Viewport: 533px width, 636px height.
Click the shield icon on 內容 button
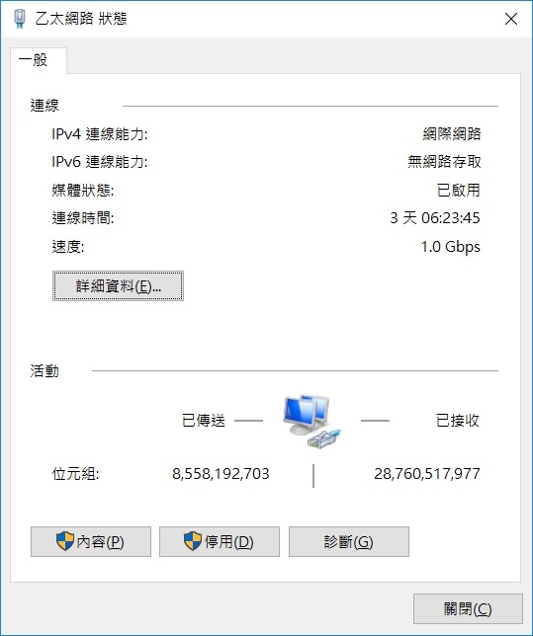[64, 541]
